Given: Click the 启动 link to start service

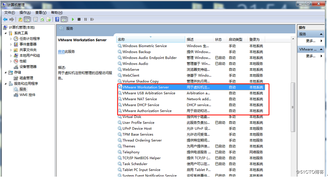Looking at the screenshot, I should point(61,52).
